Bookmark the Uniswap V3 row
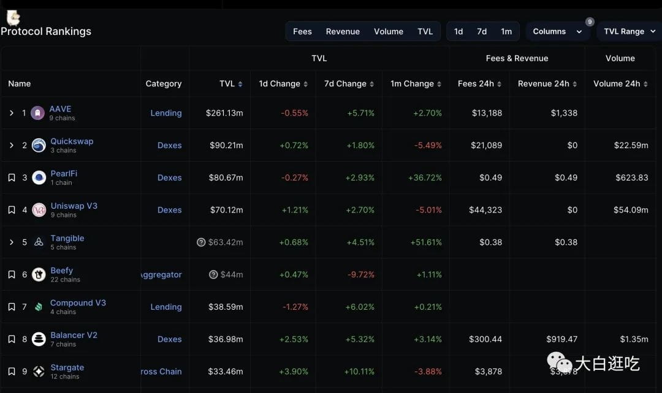Screen dimensions: 662x393 [x=12, y=210]
